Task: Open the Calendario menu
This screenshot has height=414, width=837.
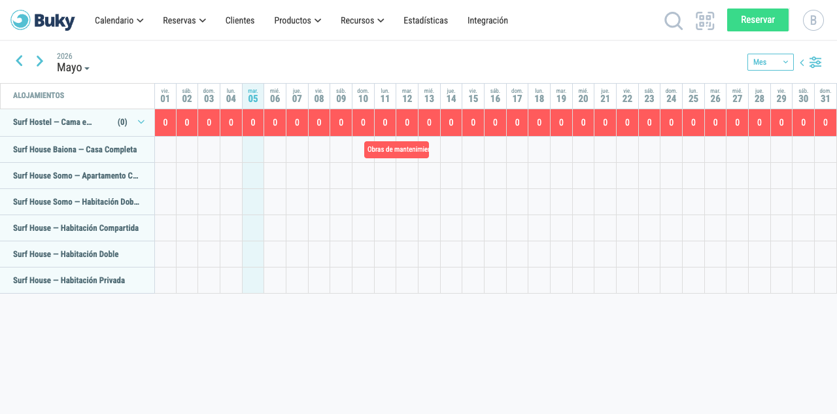Action: (x=119, y=20)
